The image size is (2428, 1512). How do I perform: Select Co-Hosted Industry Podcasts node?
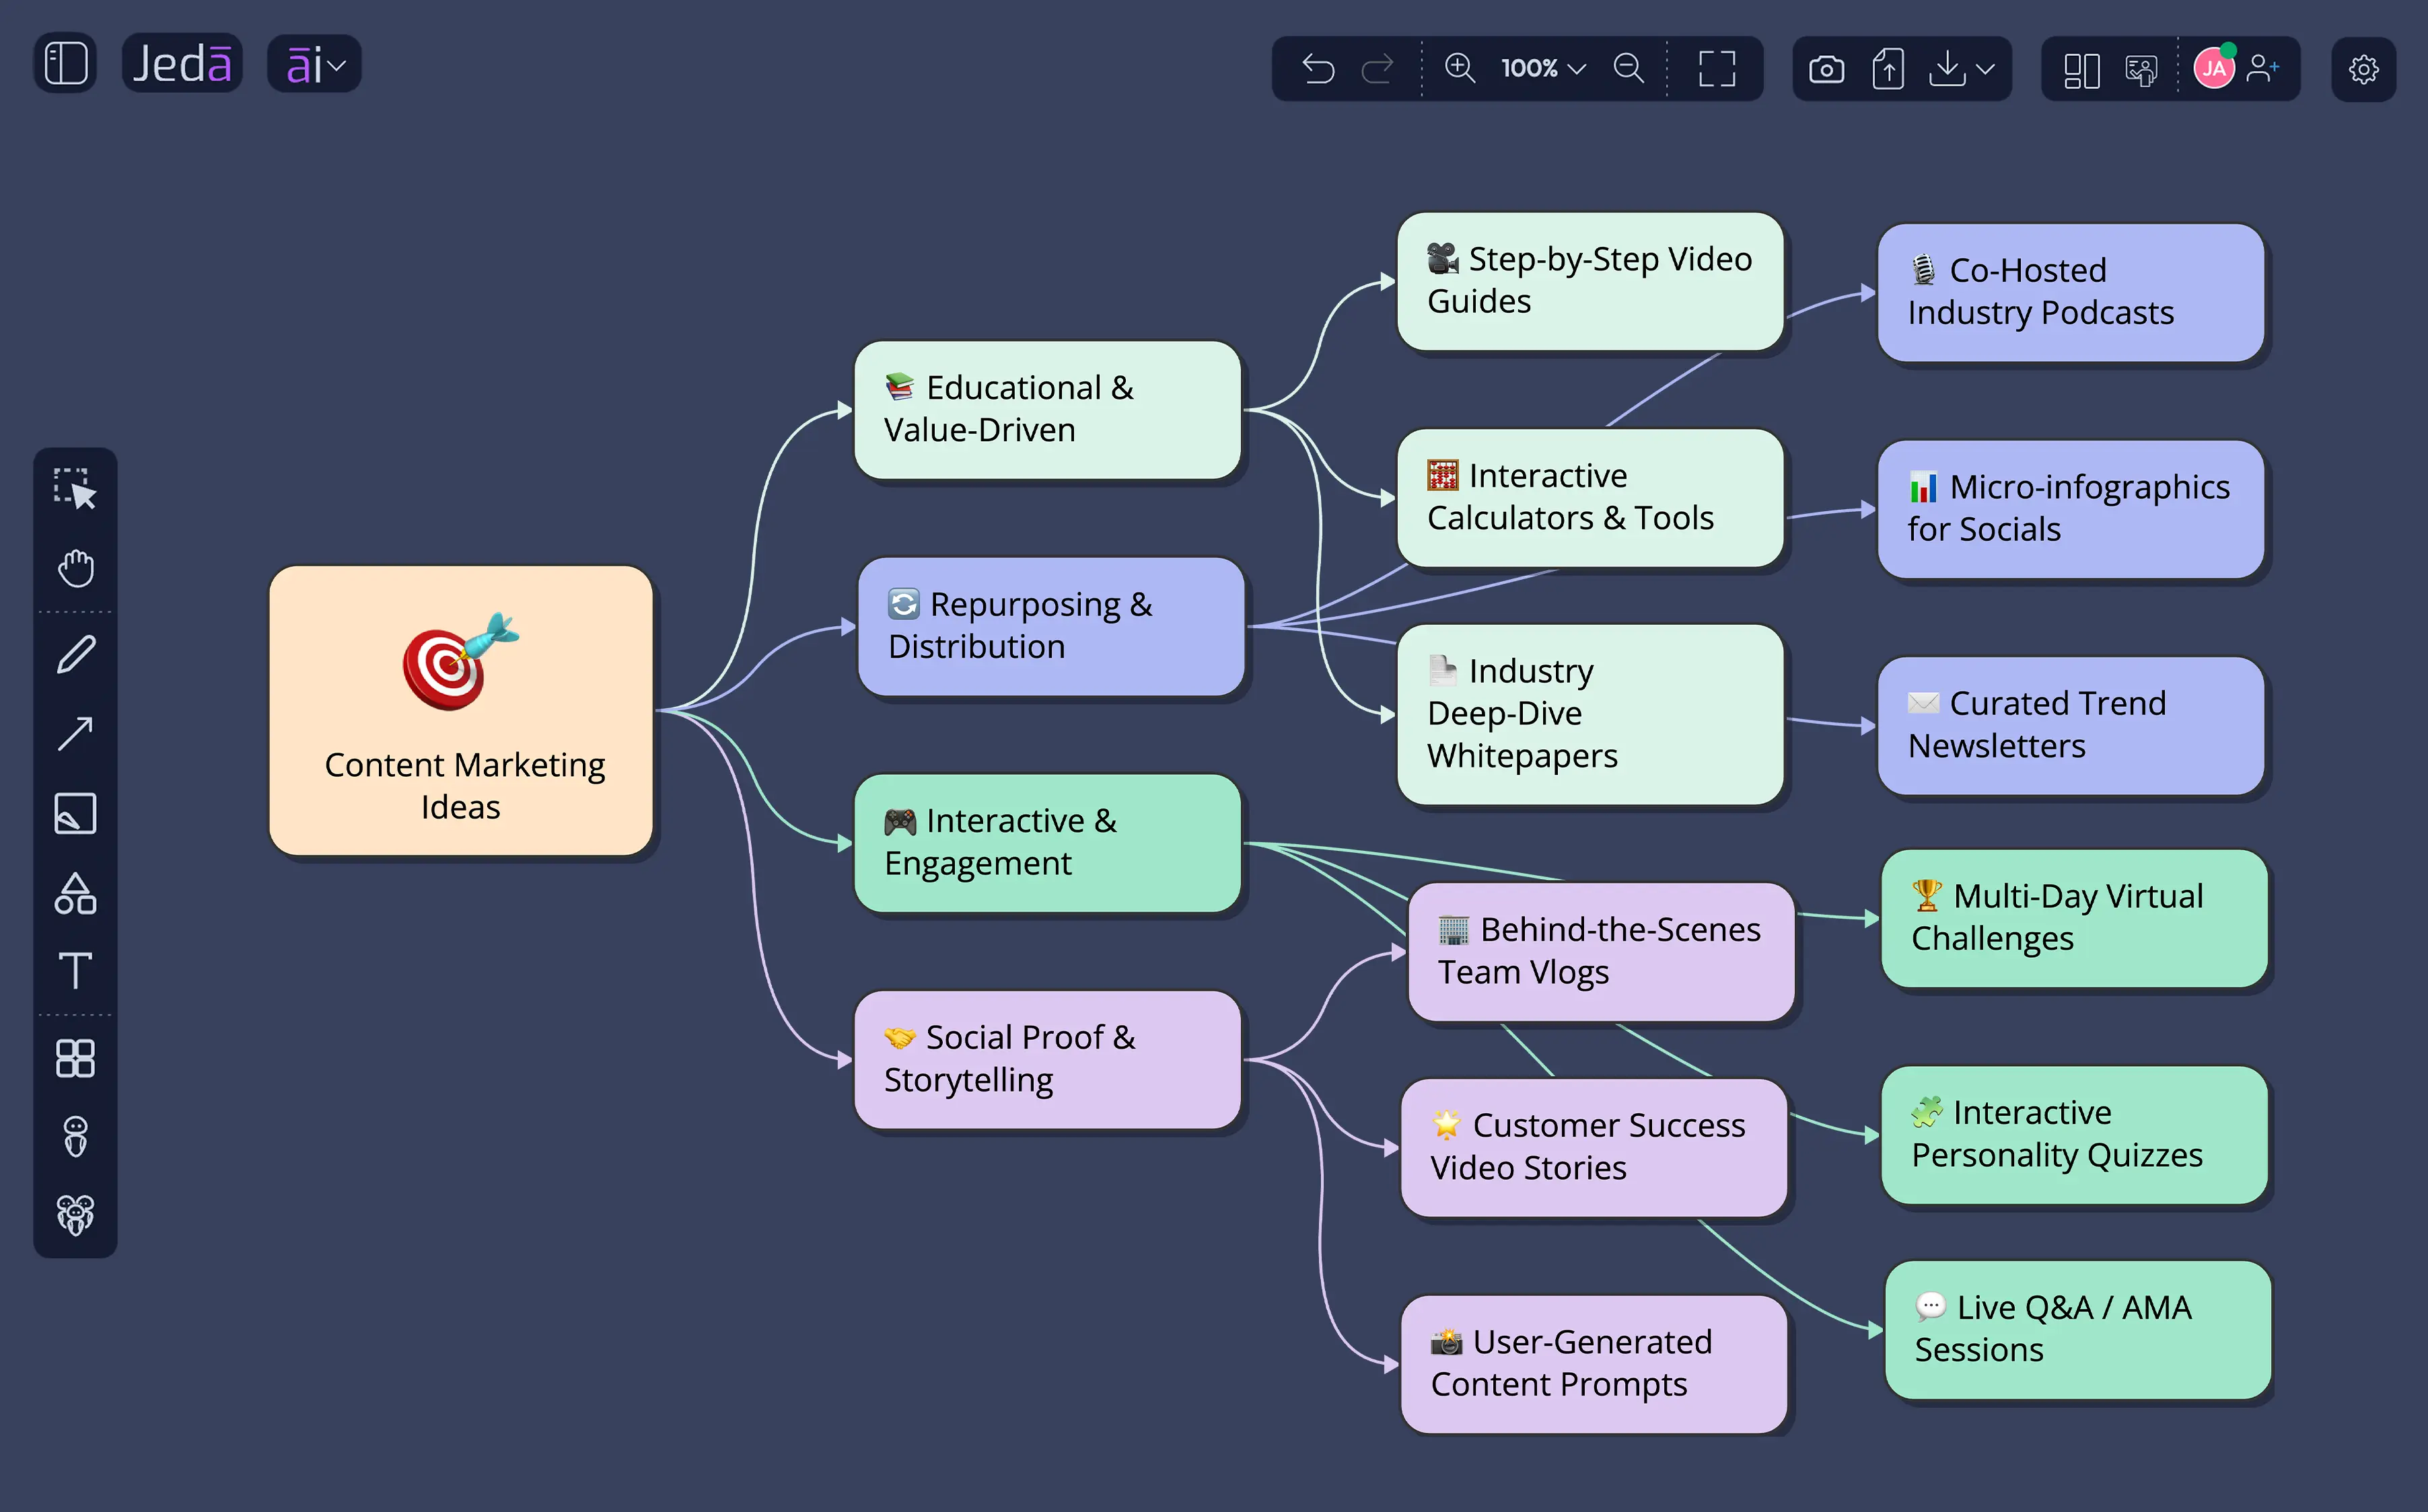tap(2071, 292)
